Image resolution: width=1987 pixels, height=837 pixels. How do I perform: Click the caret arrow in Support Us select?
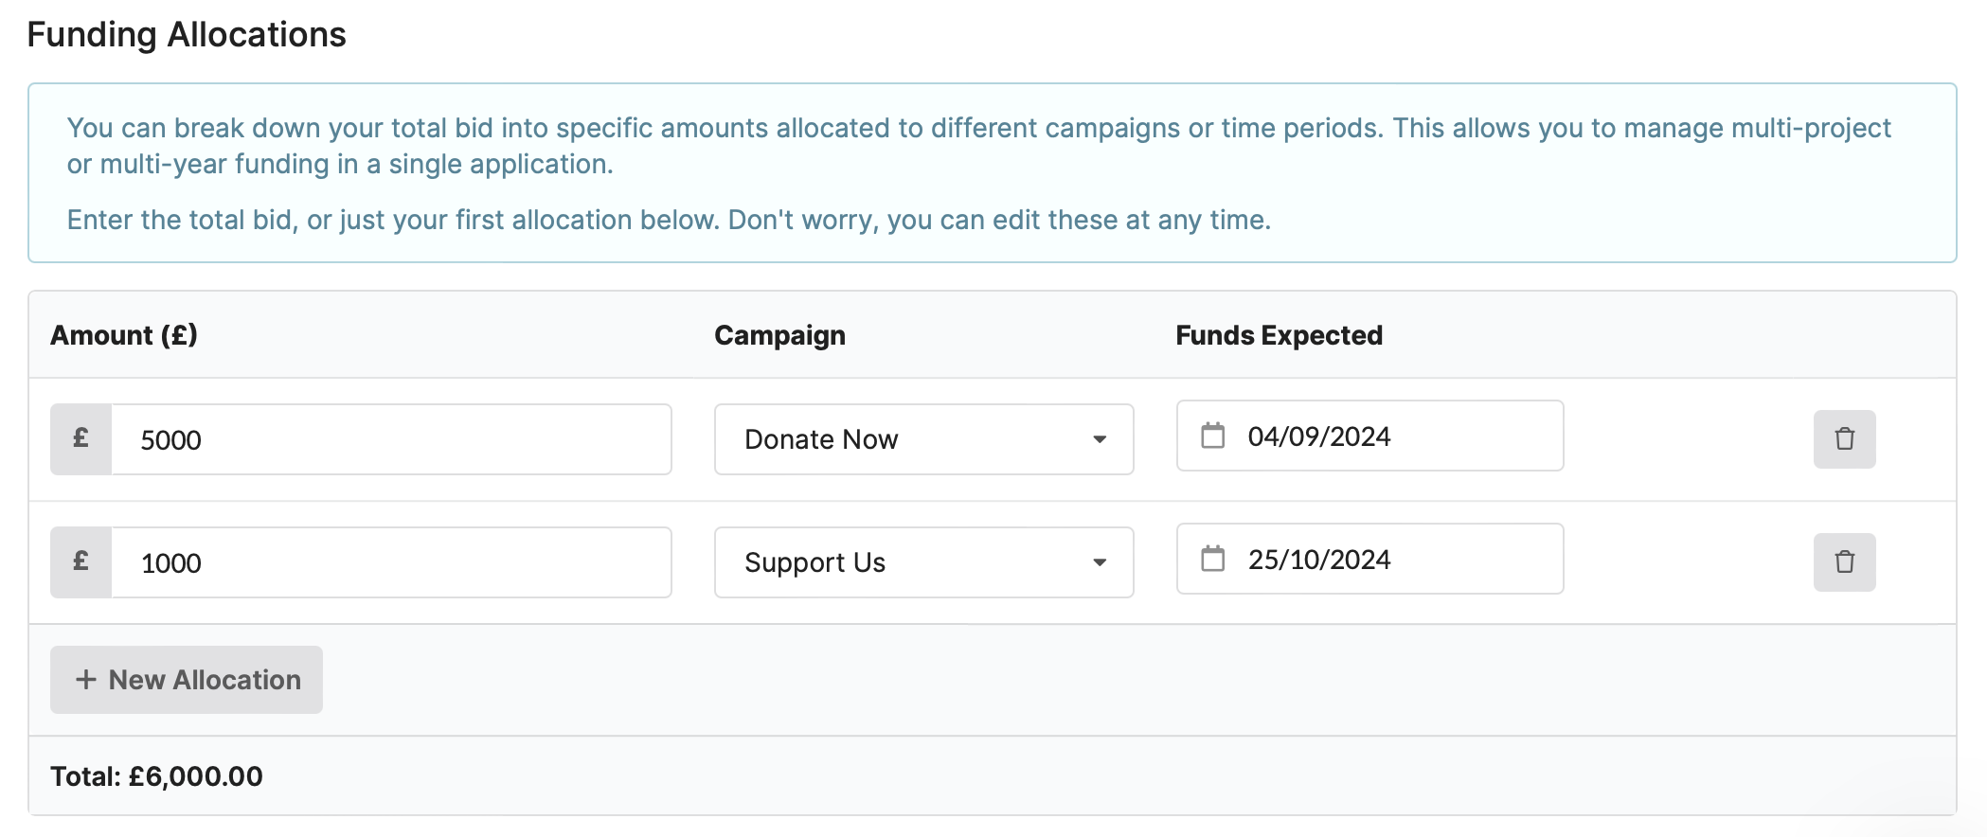pos(1100,562)
